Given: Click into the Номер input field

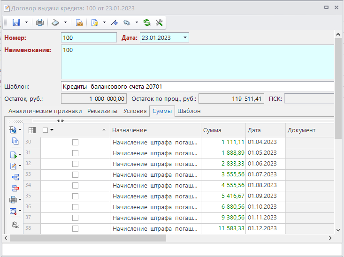Looking at the screenshot, I should coord(88,38).
